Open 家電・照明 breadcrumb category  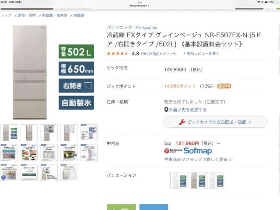(27, 15)
